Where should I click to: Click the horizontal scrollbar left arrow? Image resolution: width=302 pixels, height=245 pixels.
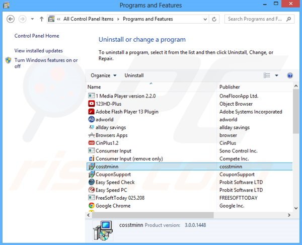89,215
